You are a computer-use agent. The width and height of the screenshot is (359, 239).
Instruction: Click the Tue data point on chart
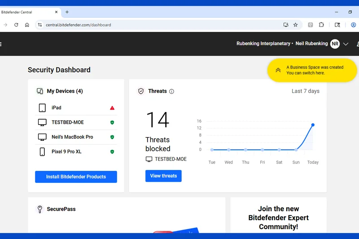point(212,150)
